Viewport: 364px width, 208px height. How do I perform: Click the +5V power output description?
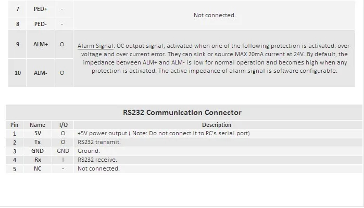[x=164, y=133]
